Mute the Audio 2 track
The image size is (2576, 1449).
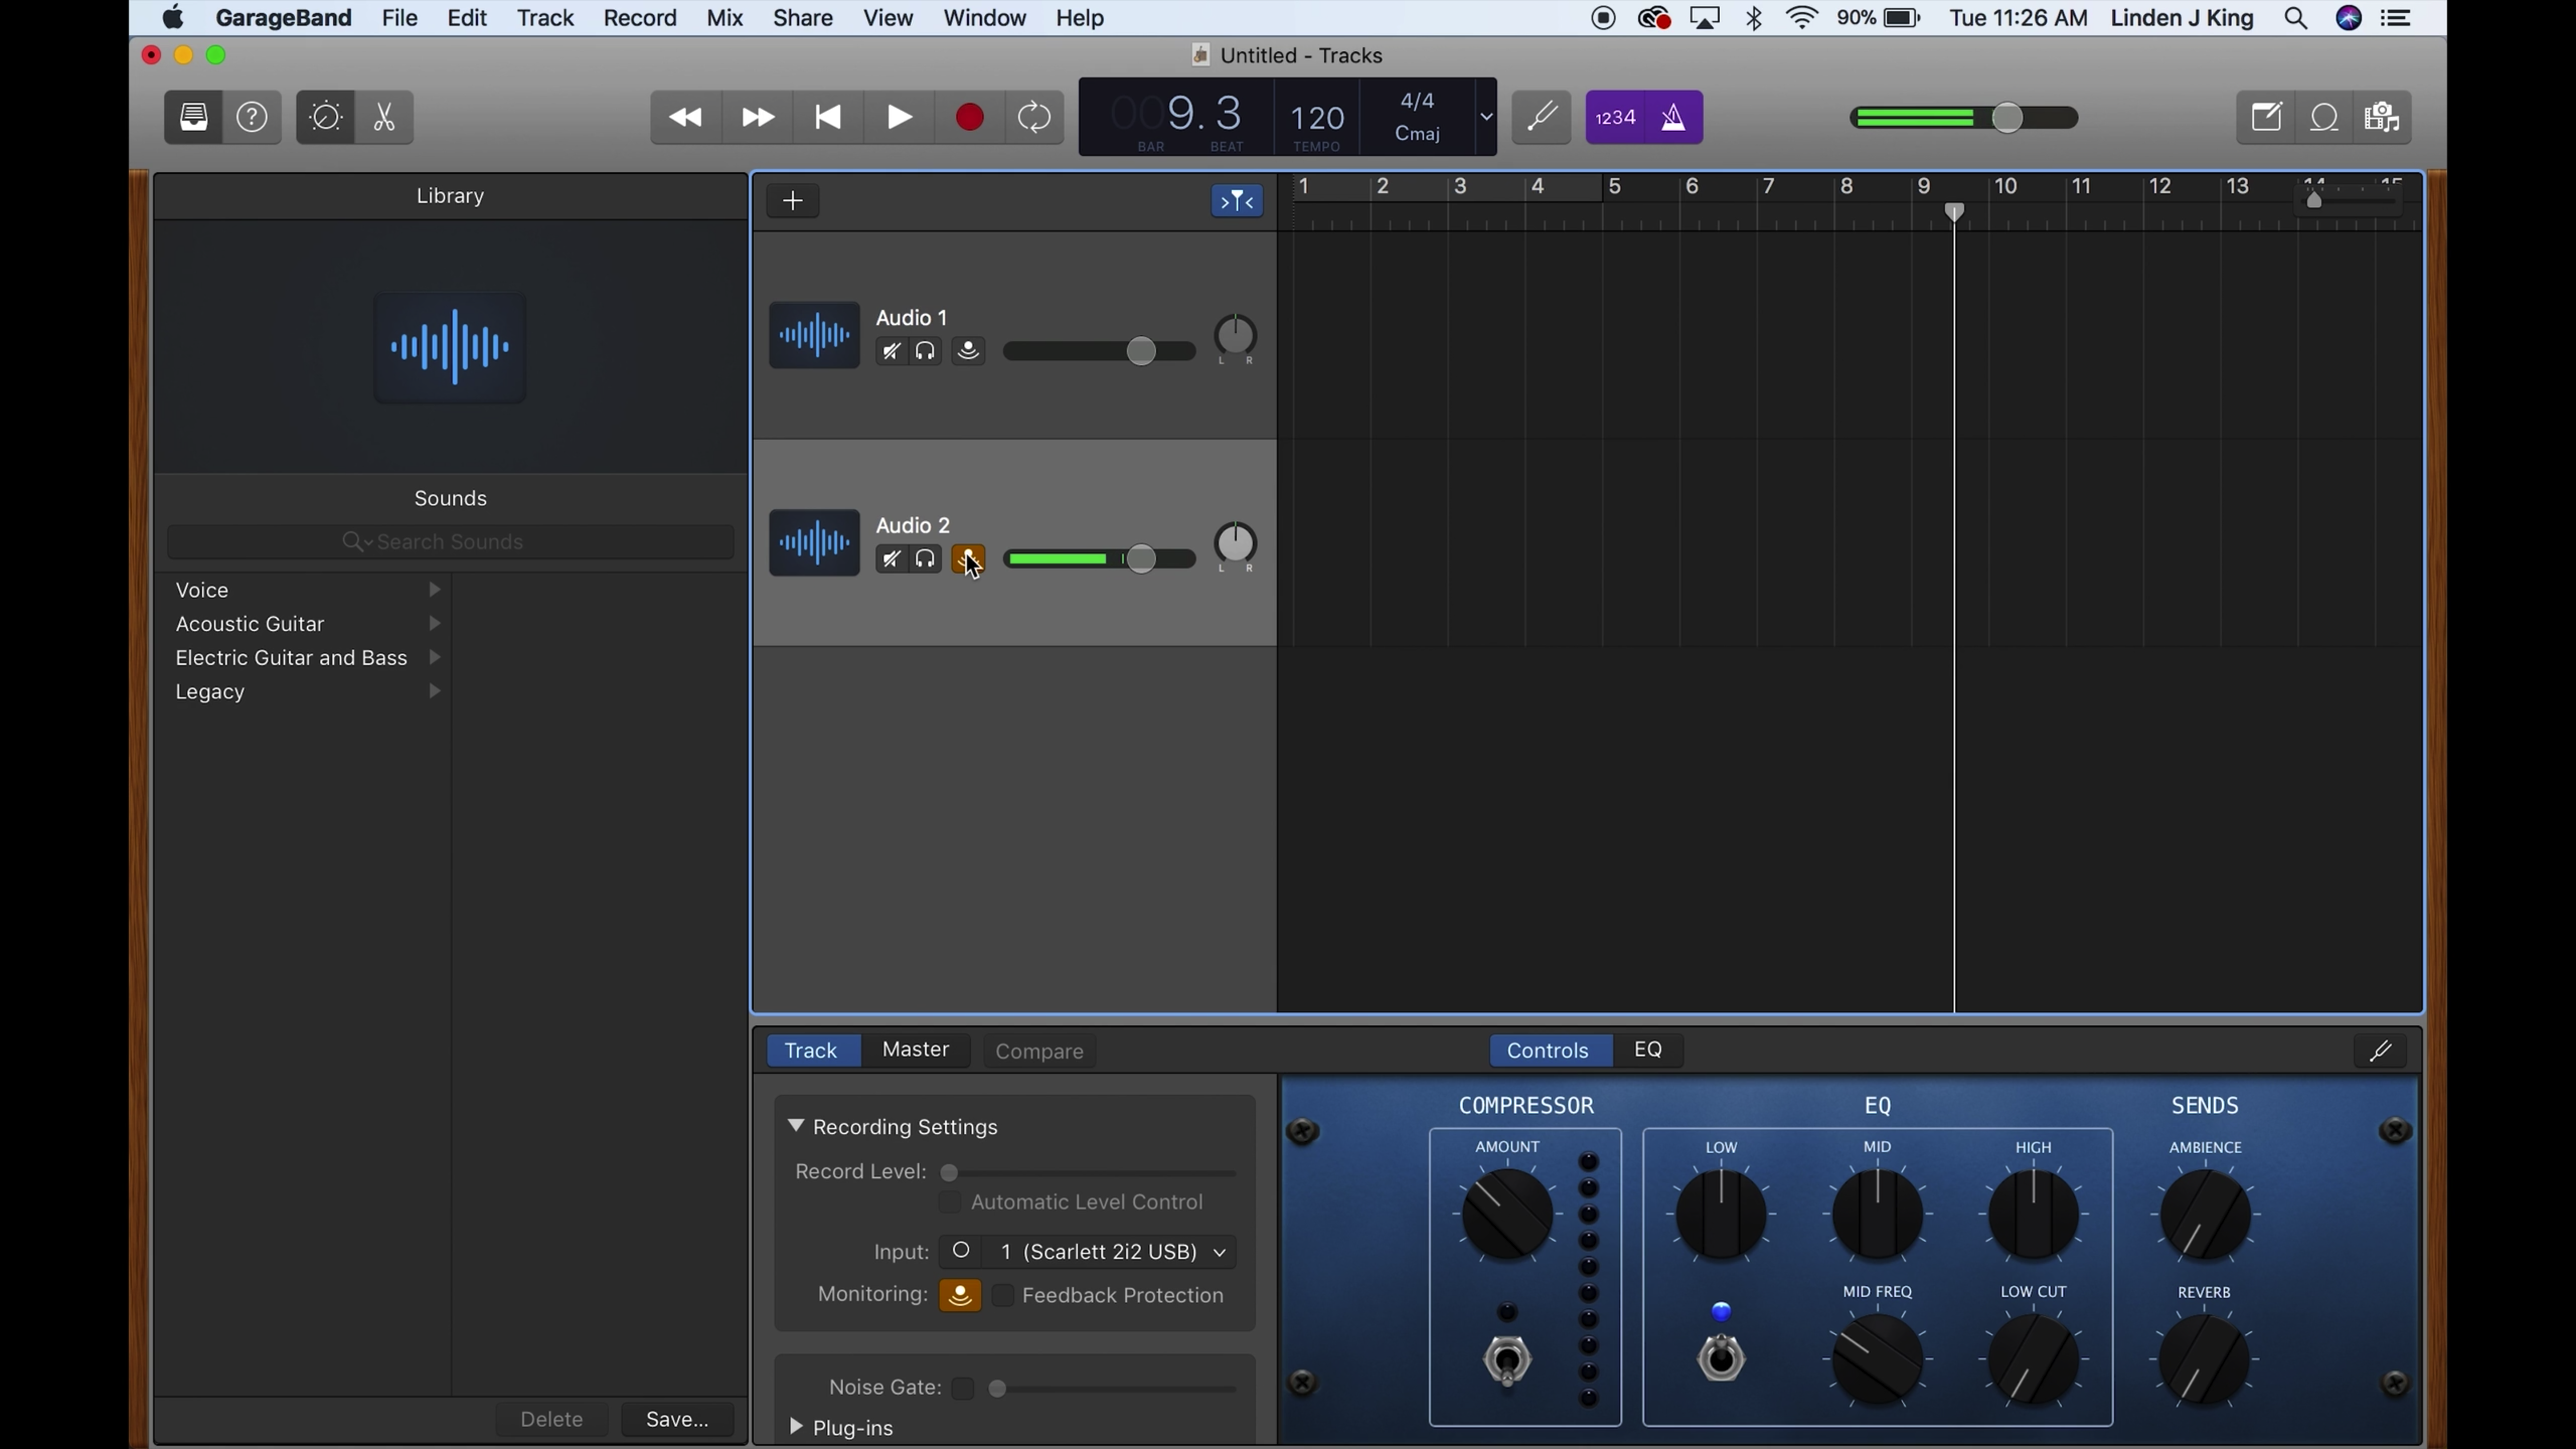(x=891, y=559)
